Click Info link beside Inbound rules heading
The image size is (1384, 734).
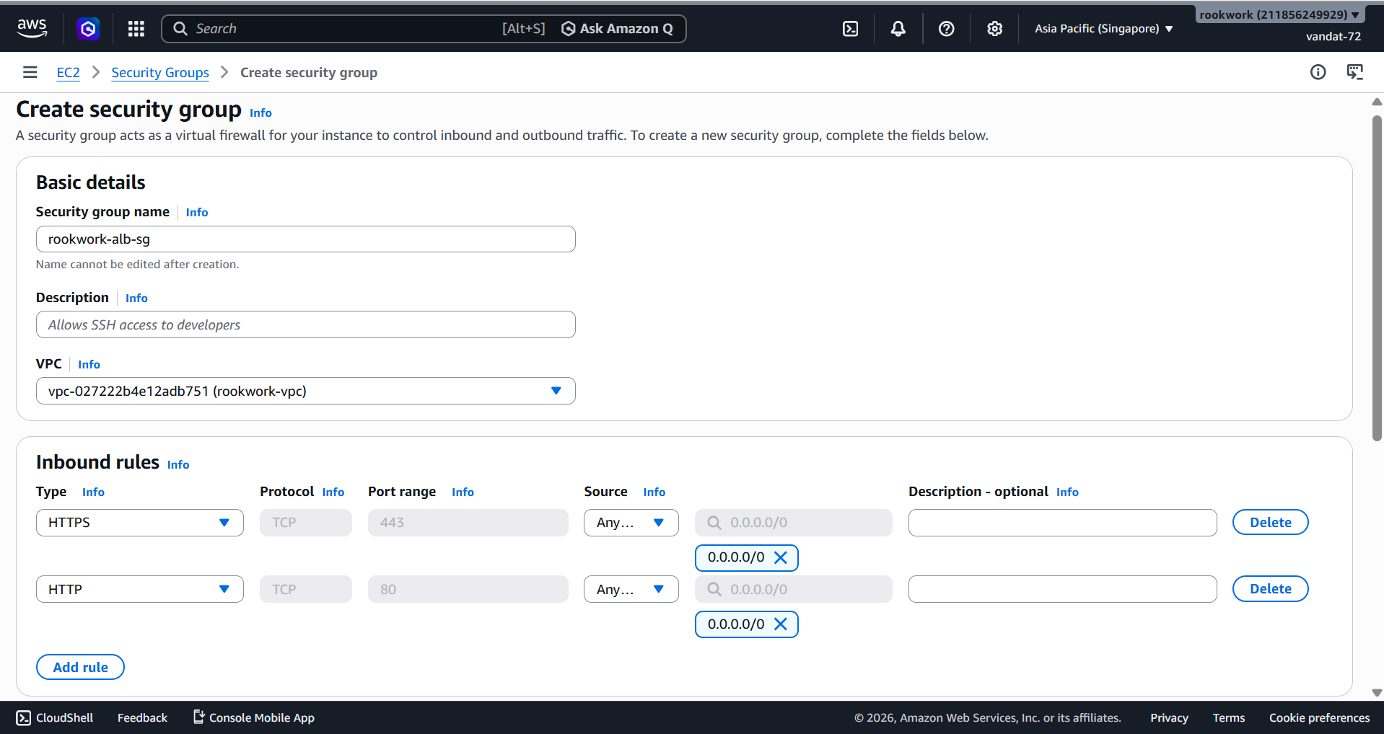(178, 465)
